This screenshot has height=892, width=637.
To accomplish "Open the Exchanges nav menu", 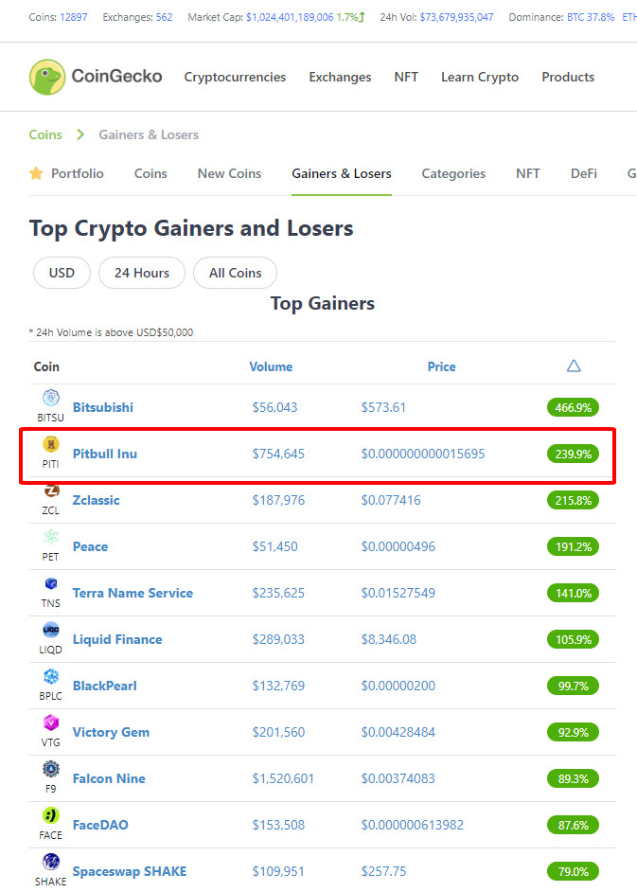I will click(340, 78).
